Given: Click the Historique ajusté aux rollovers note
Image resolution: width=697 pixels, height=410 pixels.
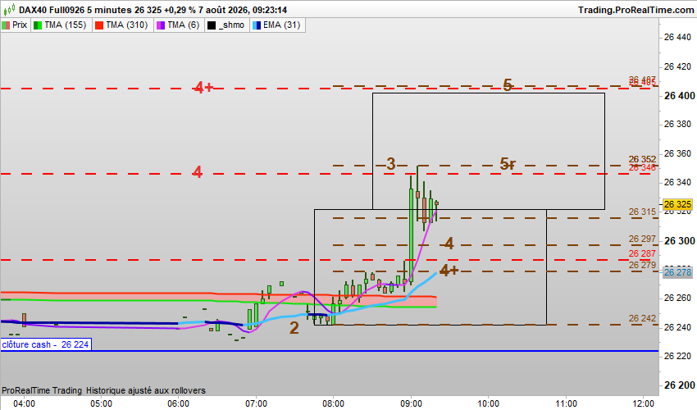Looking at the screenshot, I should (146, 390).
